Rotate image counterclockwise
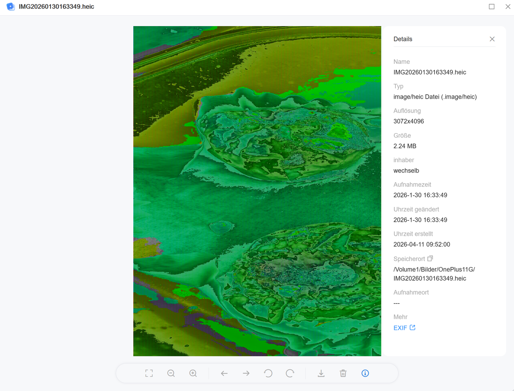This screenshot has height=391, width=514. pos(268,373)
